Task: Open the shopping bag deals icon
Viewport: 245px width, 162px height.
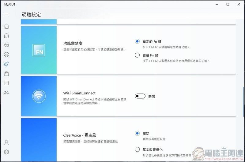Action: pos(6,73)
